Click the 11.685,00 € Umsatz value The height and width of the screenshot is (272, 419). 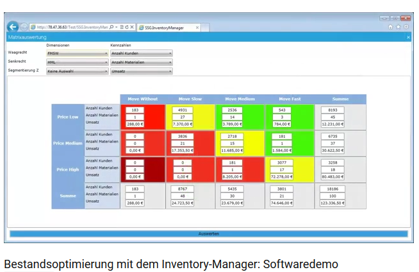(x=232, y=150)
